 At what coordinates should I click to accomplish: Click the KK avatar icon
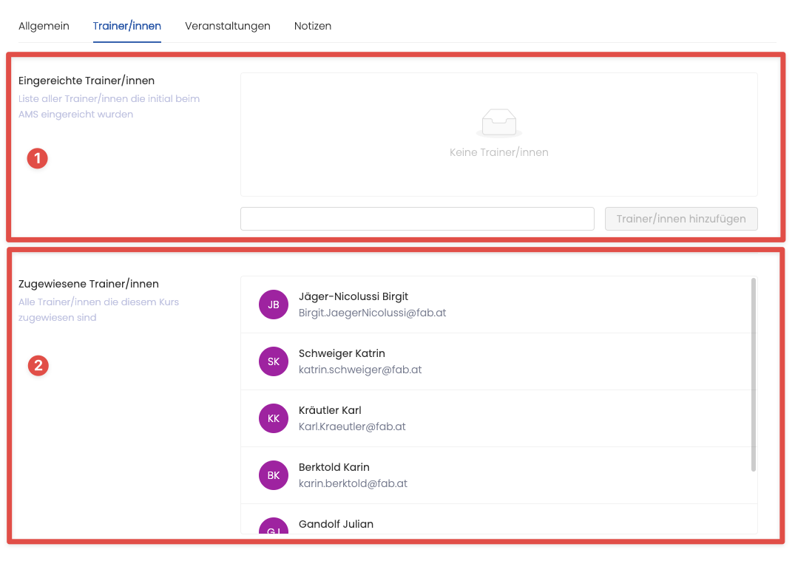click(274, 418)
